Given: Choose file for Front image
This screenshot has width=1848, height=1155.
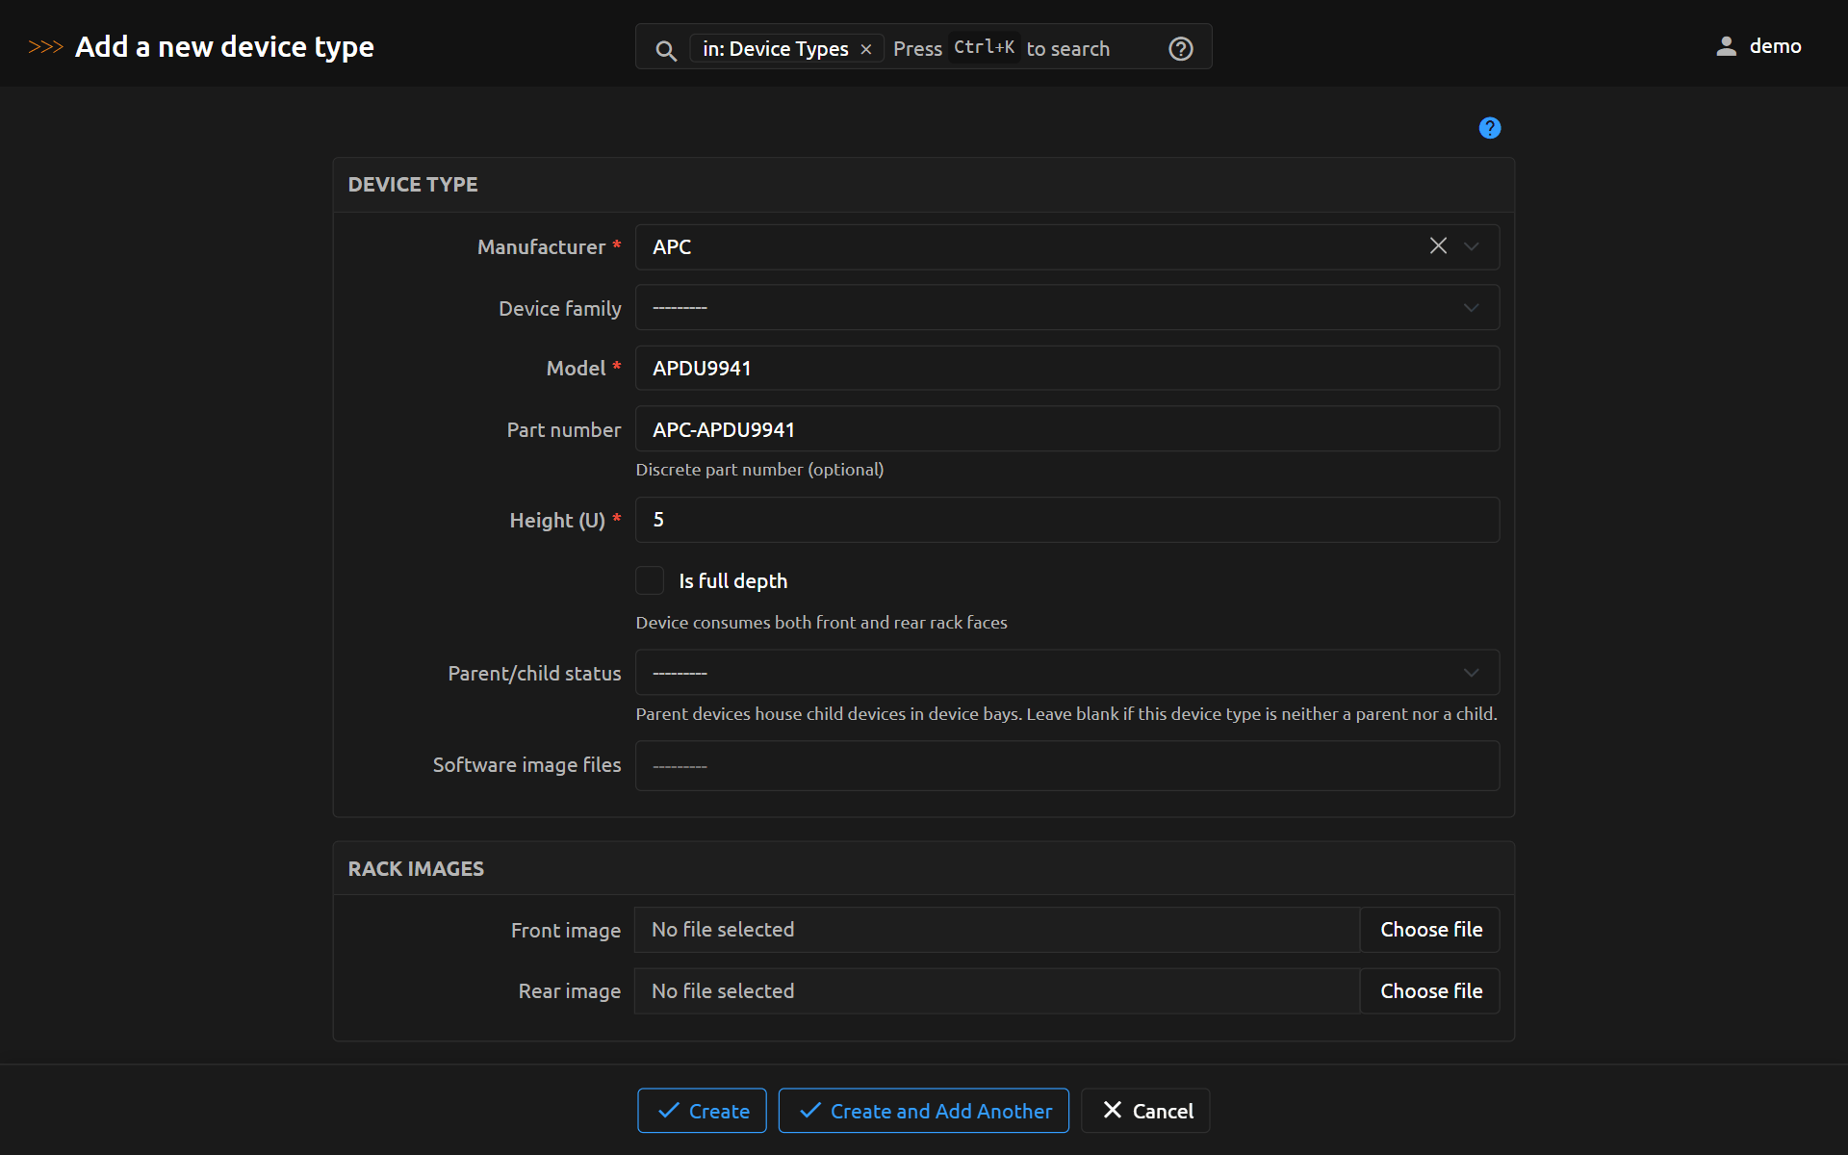Looking at the screenshot, I should point(1430,930).
